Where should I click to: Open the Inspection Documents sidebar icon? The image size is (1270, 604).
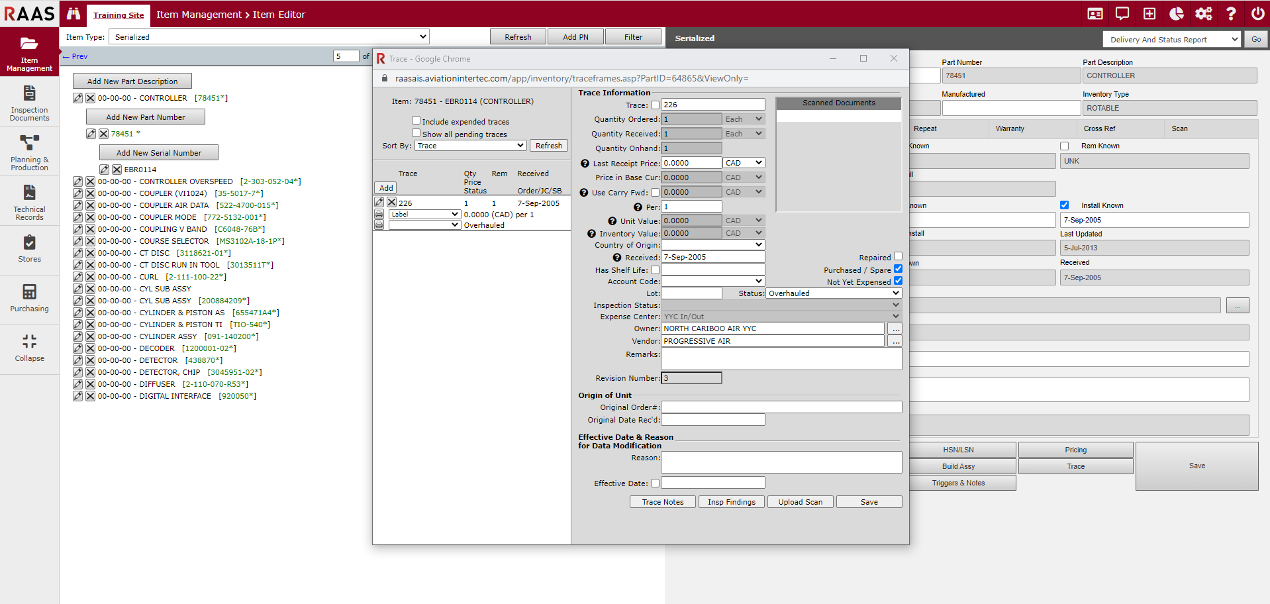(x=29, y=93)
